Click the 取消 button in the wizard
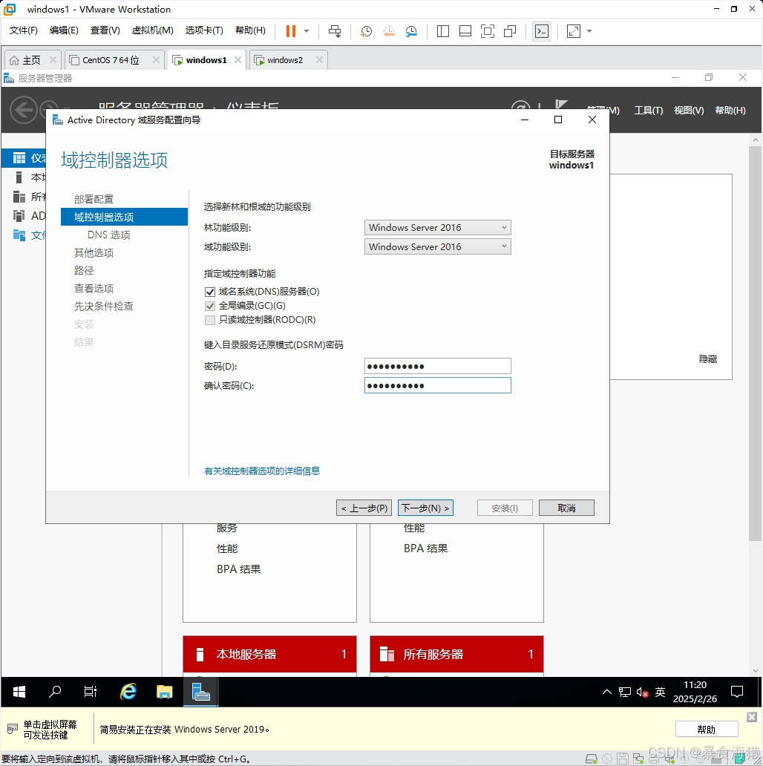Screen dimensions: 763x766 [x=566, y=508]
